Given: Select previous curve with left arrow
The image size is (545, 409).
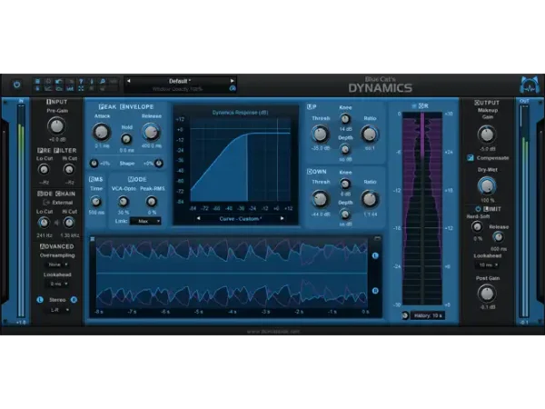Looking at the screenshot, I should (x=198, y=218).
